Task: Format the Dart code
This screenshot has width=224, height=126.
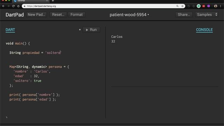Action: pos(77,15)
